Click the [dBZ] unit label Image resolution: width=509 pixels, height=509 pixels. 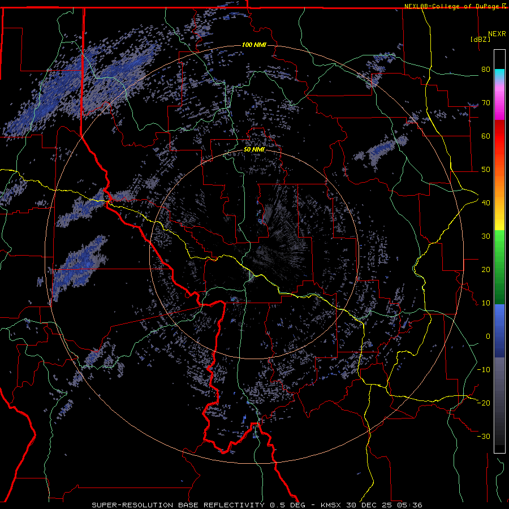pos(480,39)
